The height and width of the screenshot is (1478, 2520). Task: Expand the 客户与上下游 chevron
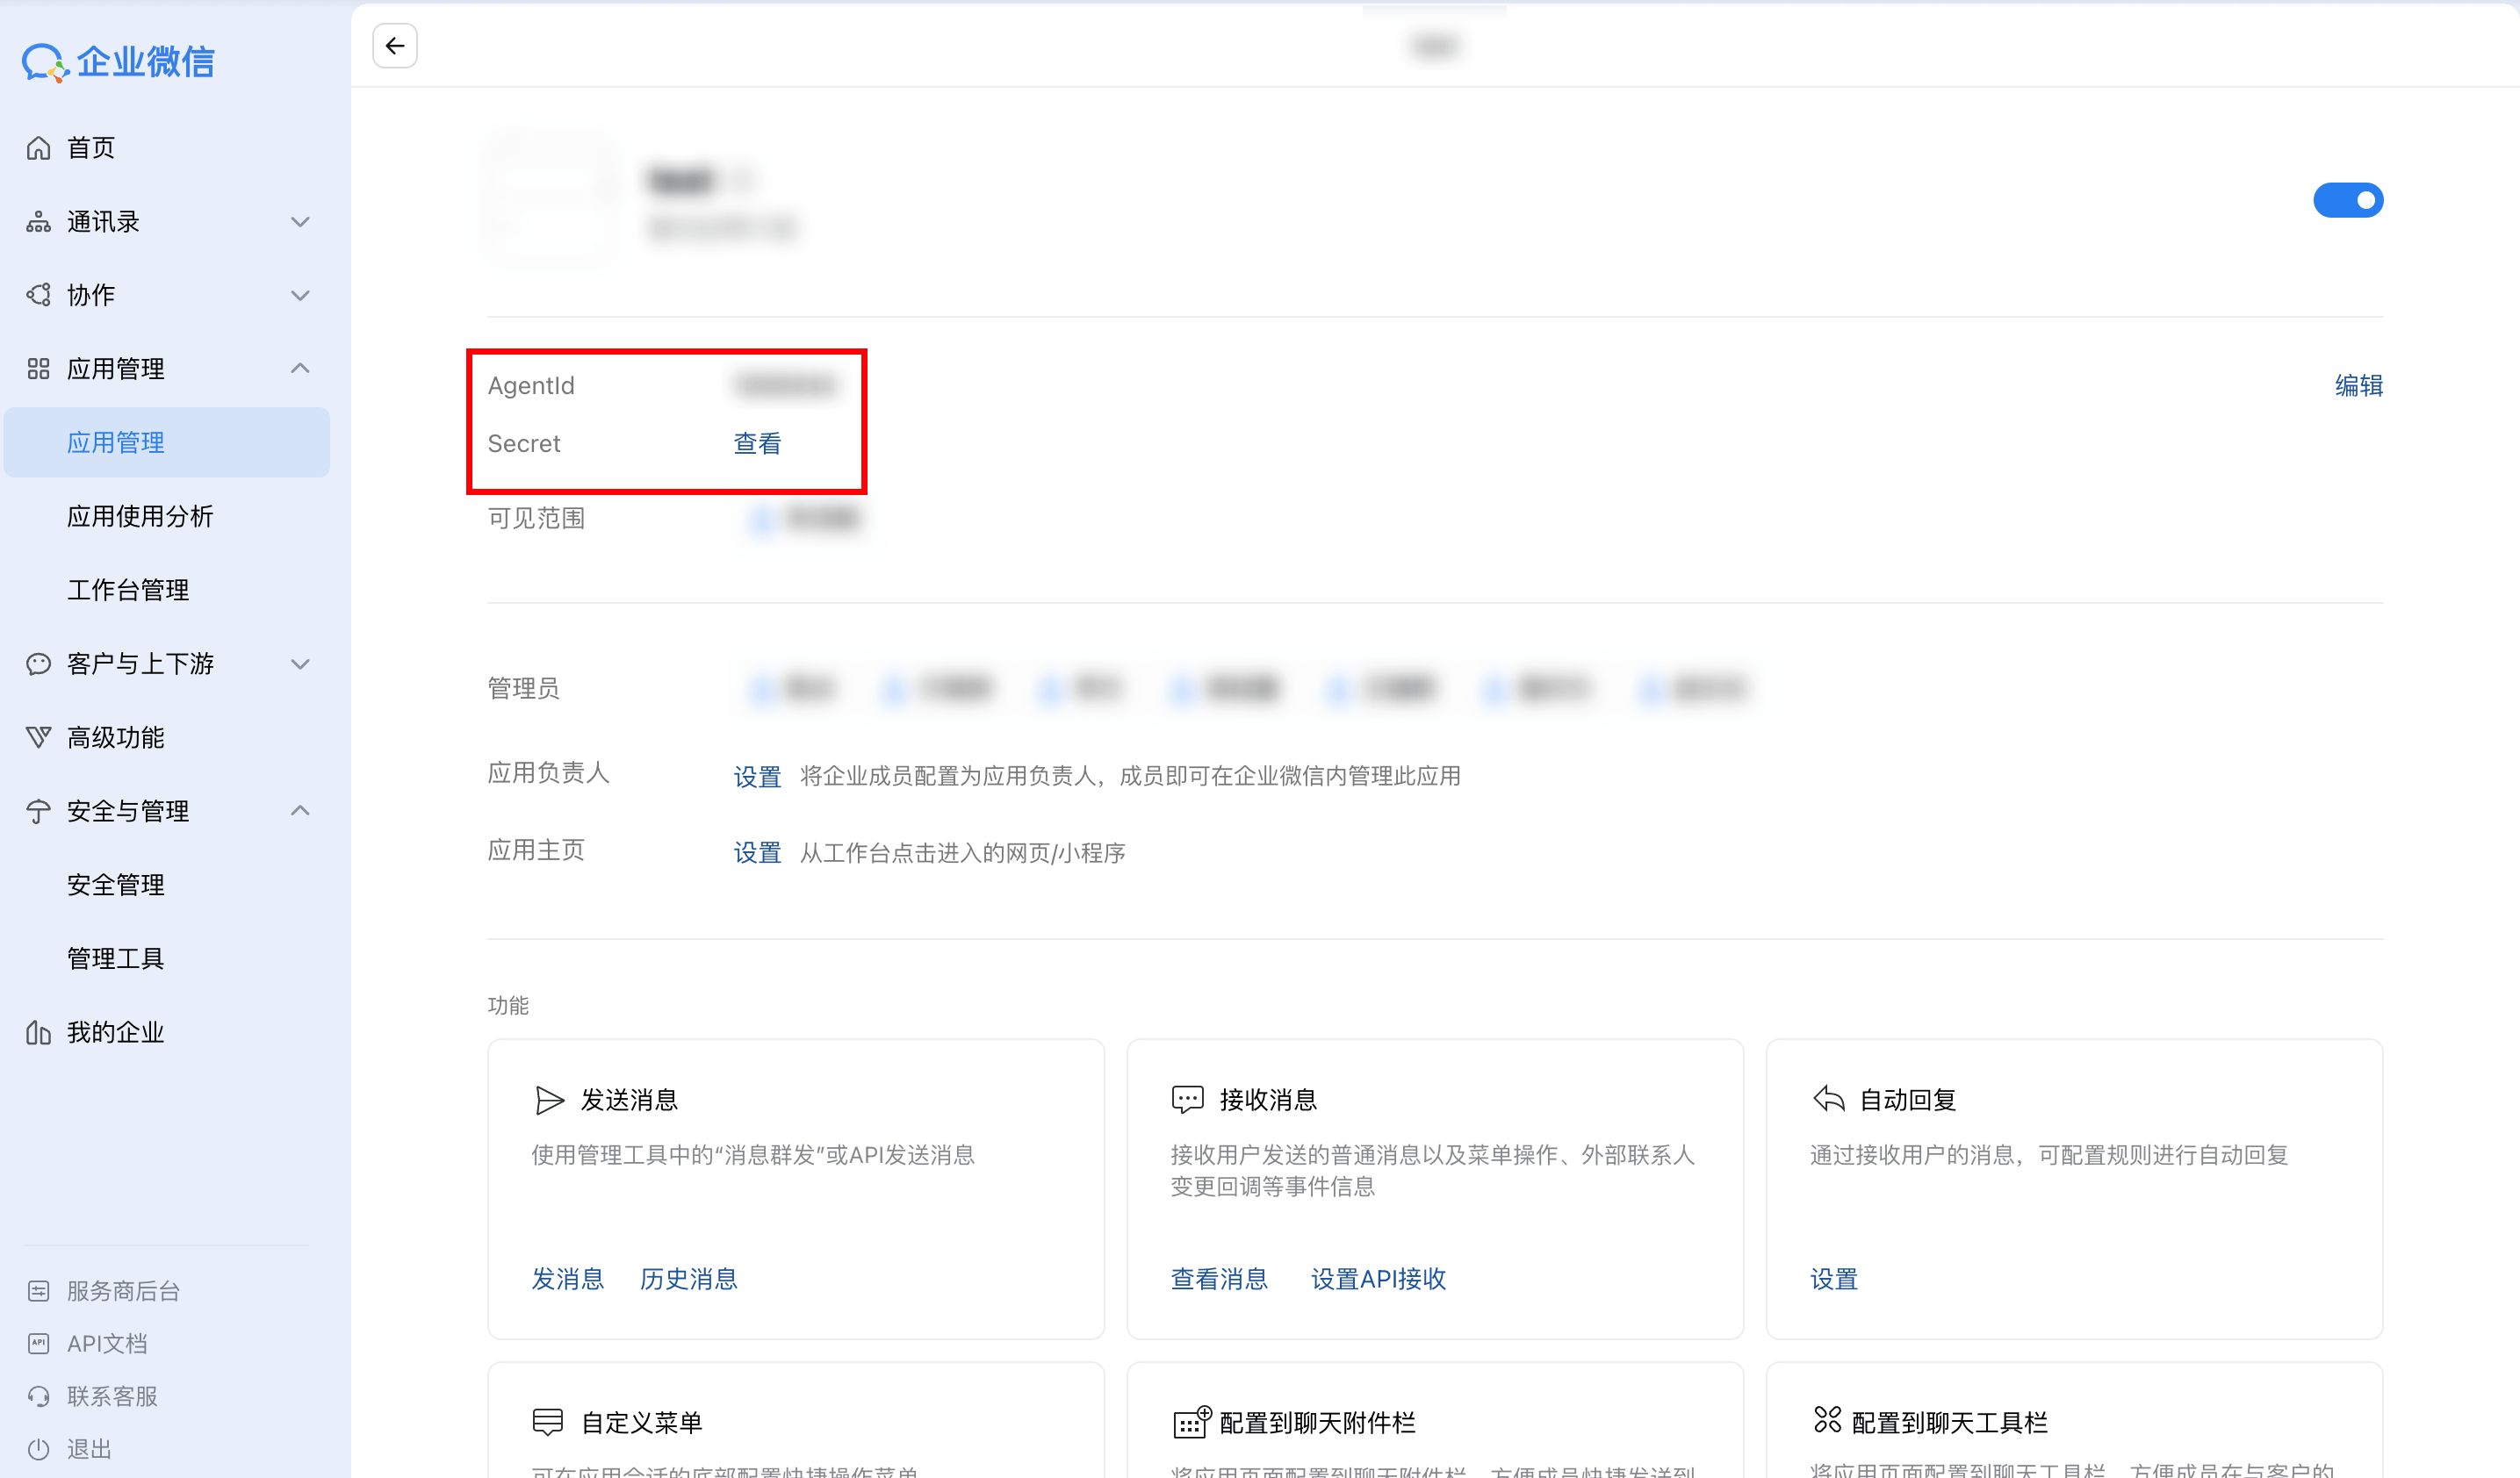tap(300, 664)
